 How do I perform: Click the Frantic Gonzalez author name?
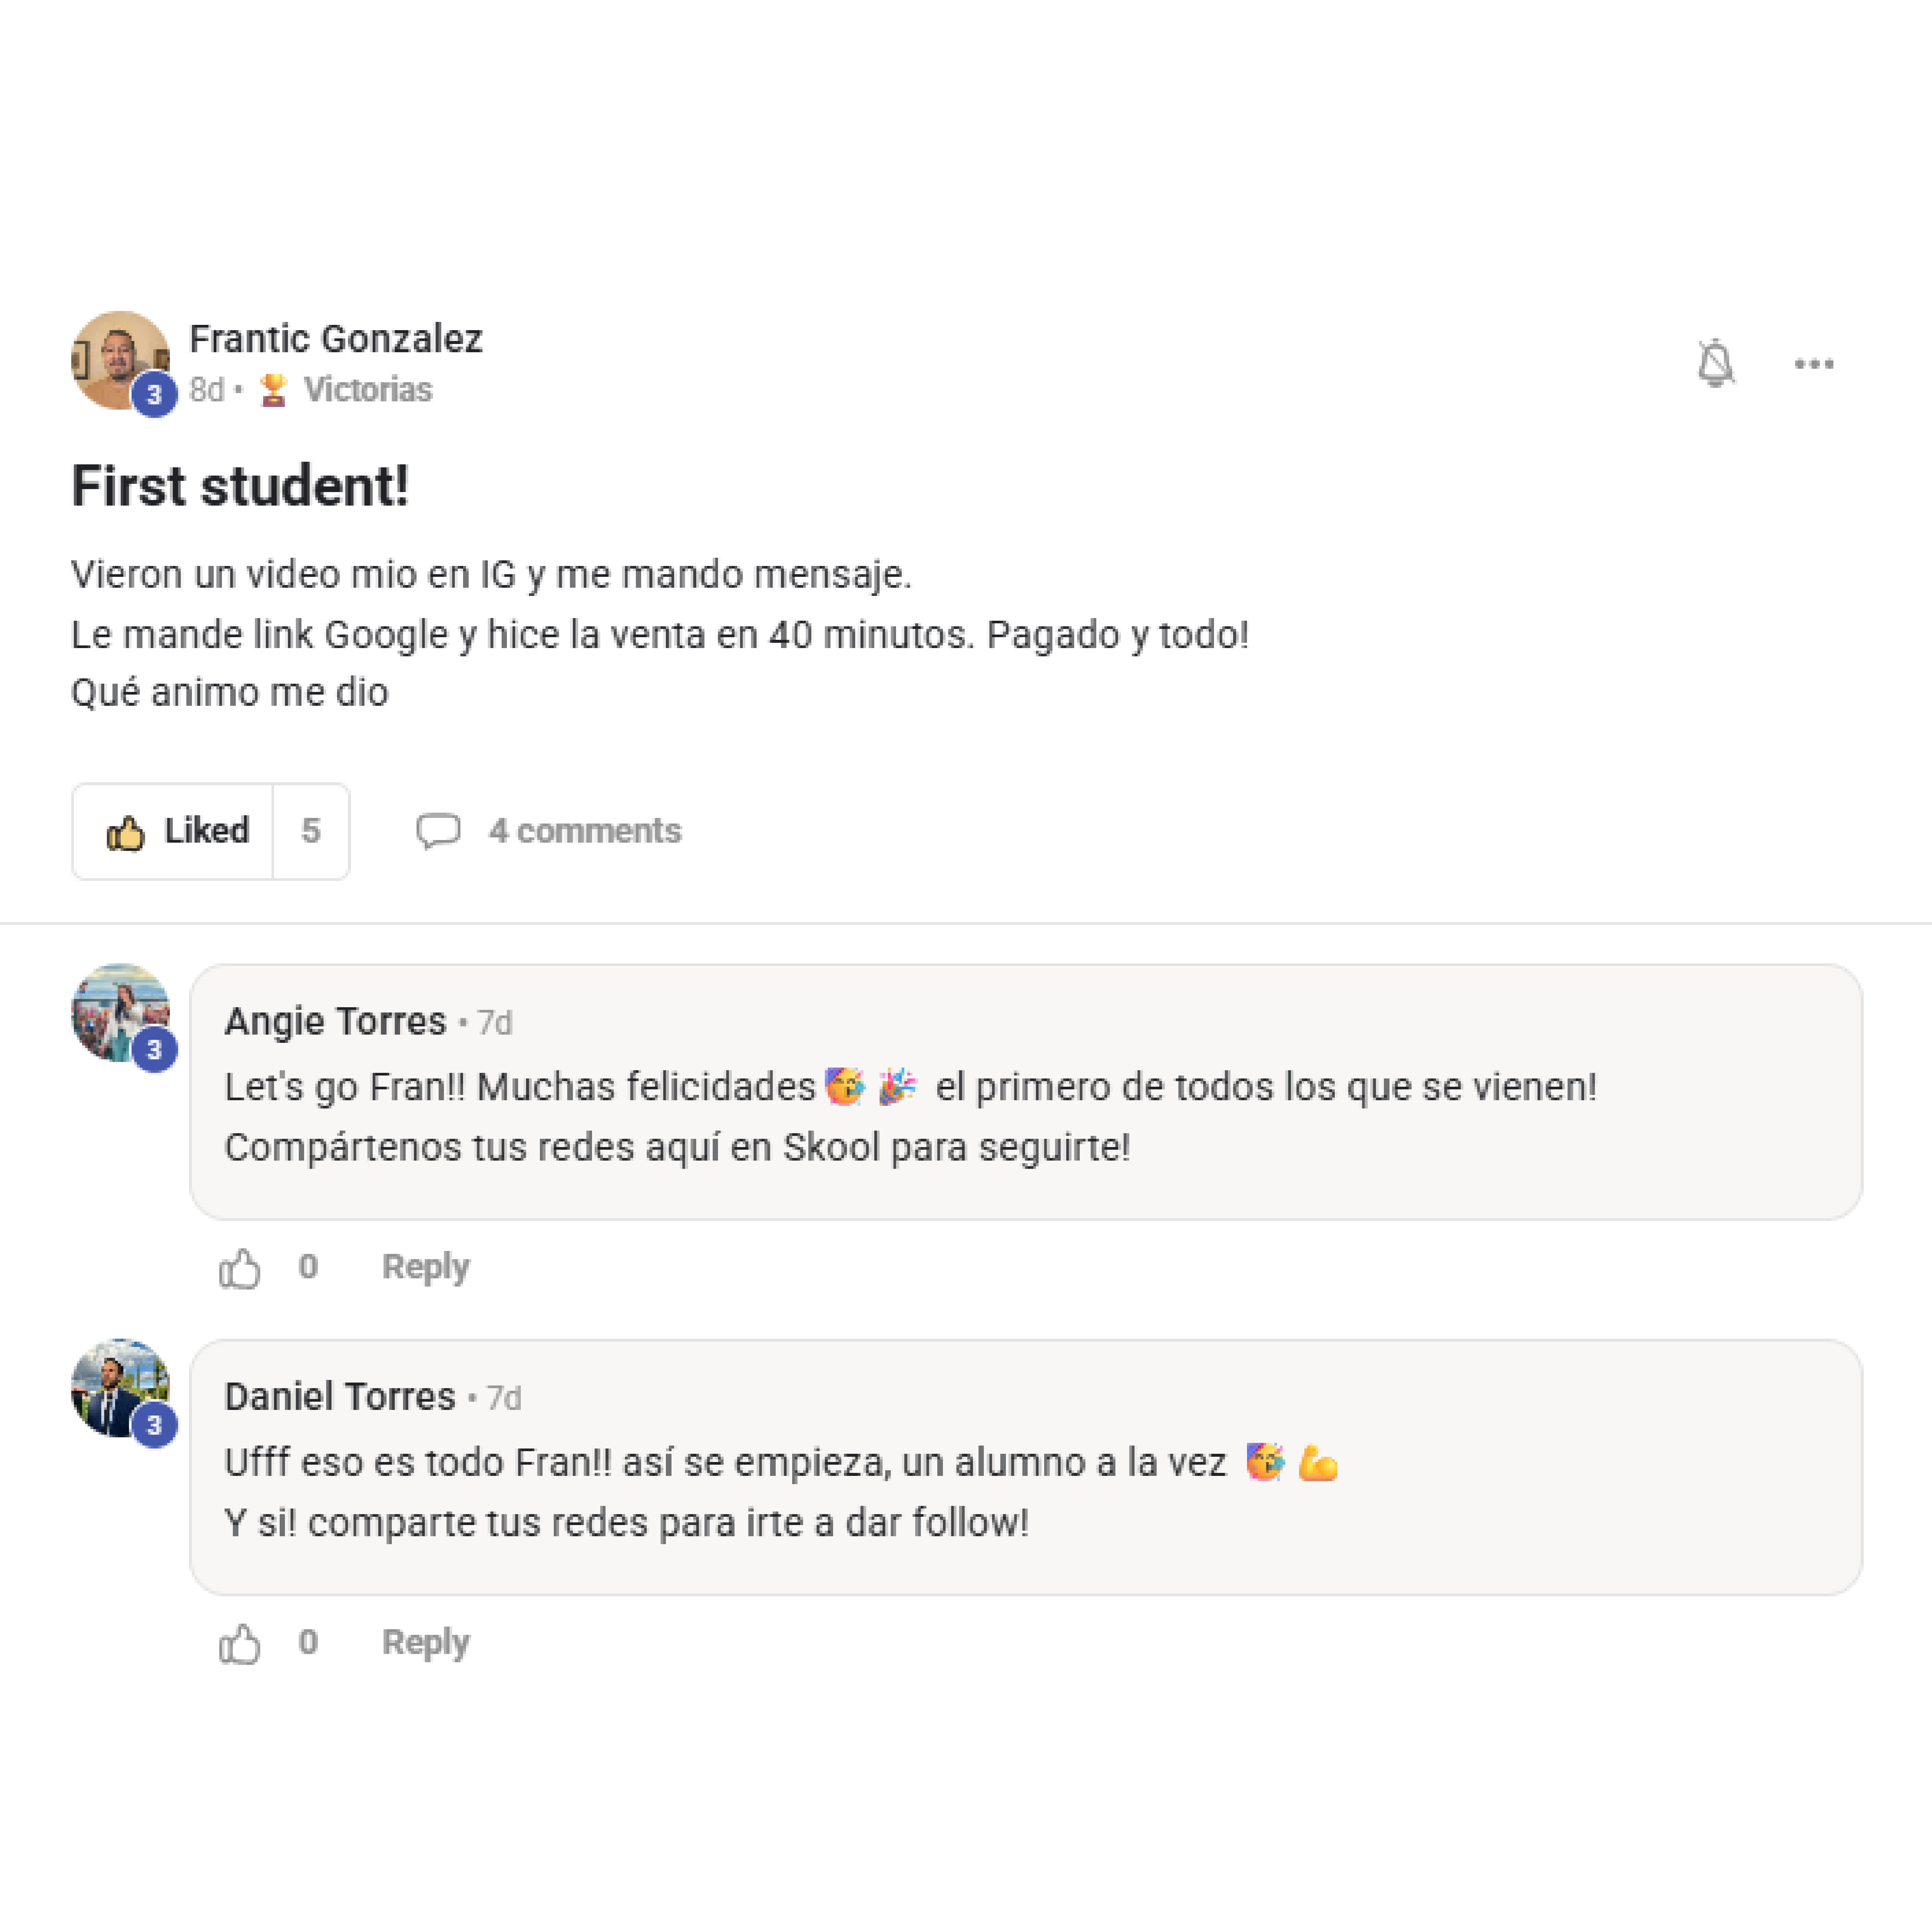(335, 339)
